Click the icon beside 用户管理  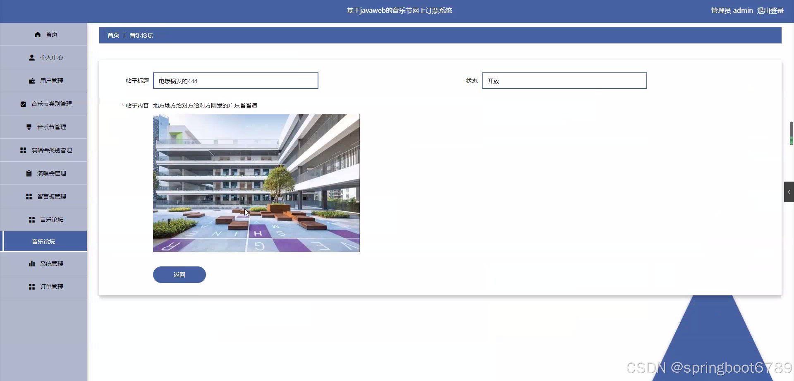pyautogui.click(x=32, y=81)
